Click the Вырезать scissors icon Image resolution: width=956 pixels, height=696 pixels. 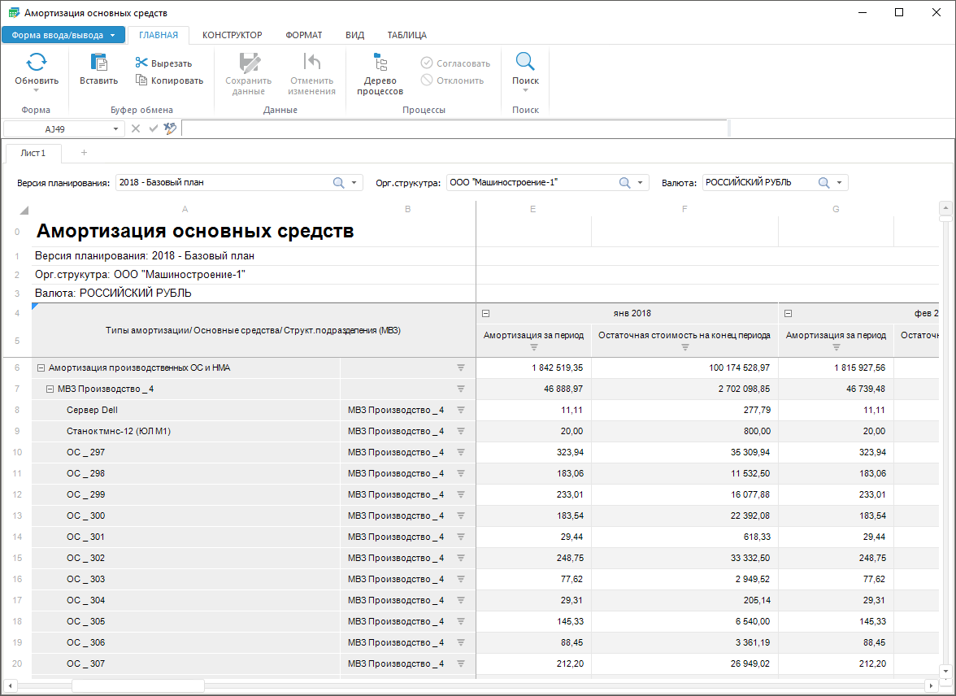[141, 63]
